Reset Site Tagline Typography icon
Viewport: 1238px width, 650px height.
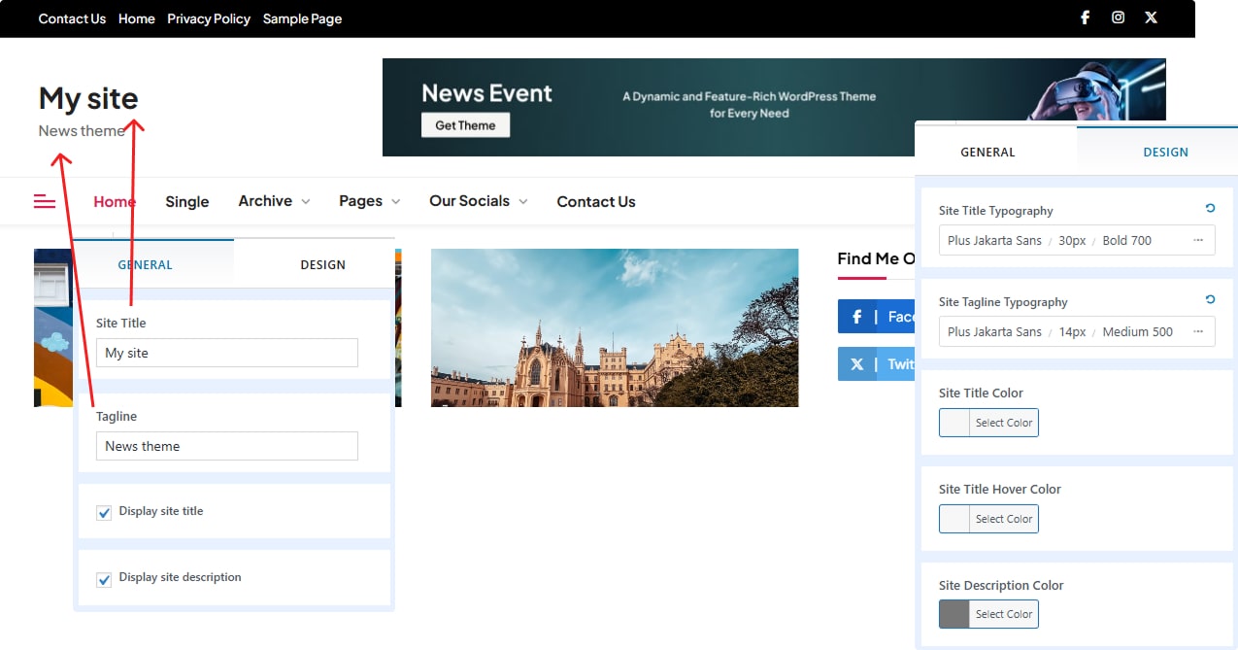pyautogui.click(x=1209, y=300)
